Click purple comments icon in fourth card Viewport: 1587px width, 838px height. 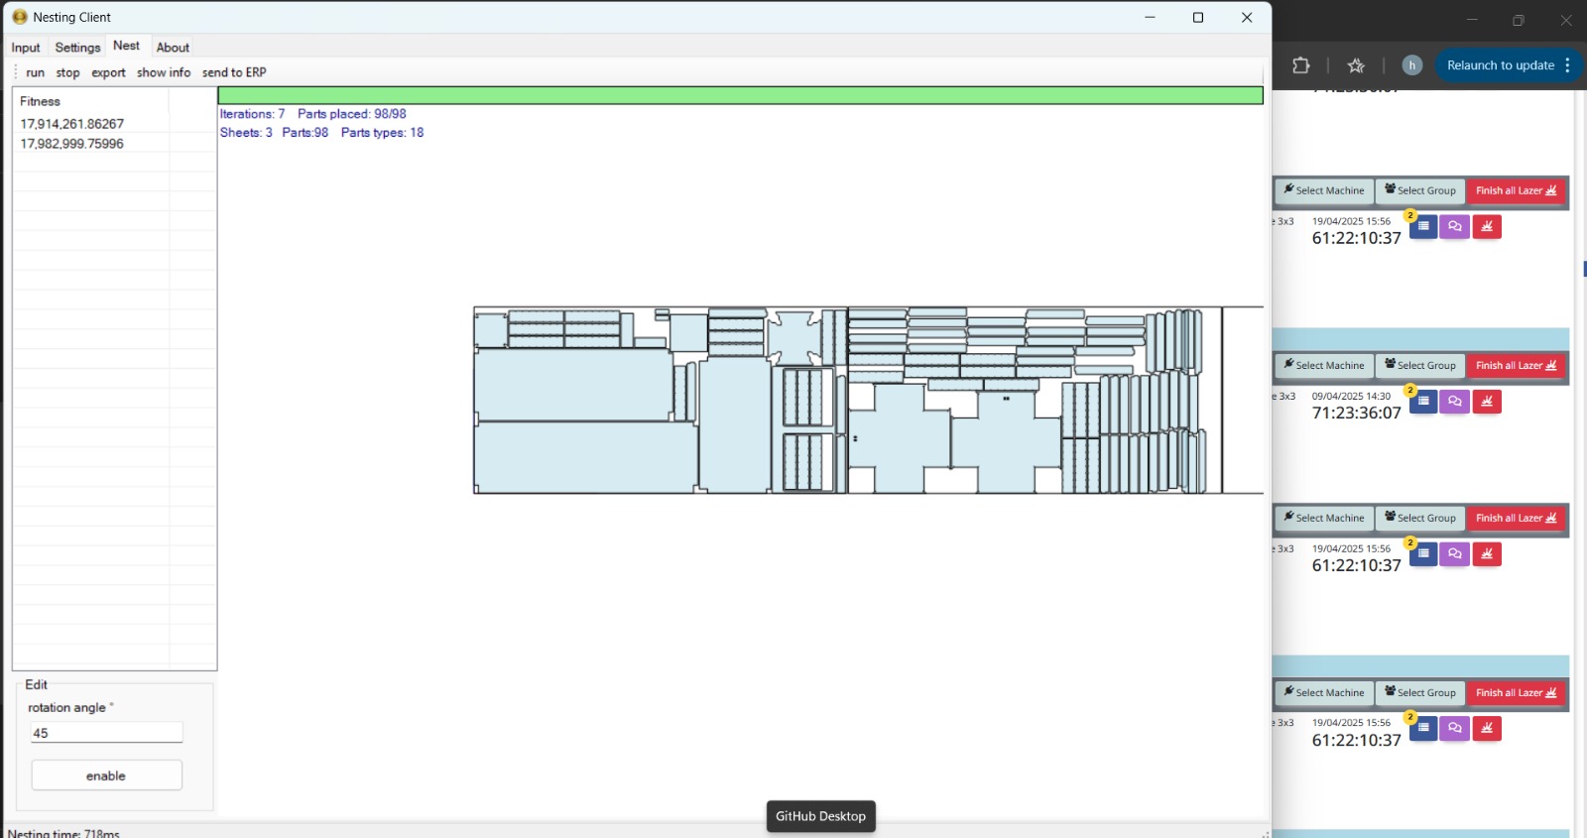tap(1455, 728)
